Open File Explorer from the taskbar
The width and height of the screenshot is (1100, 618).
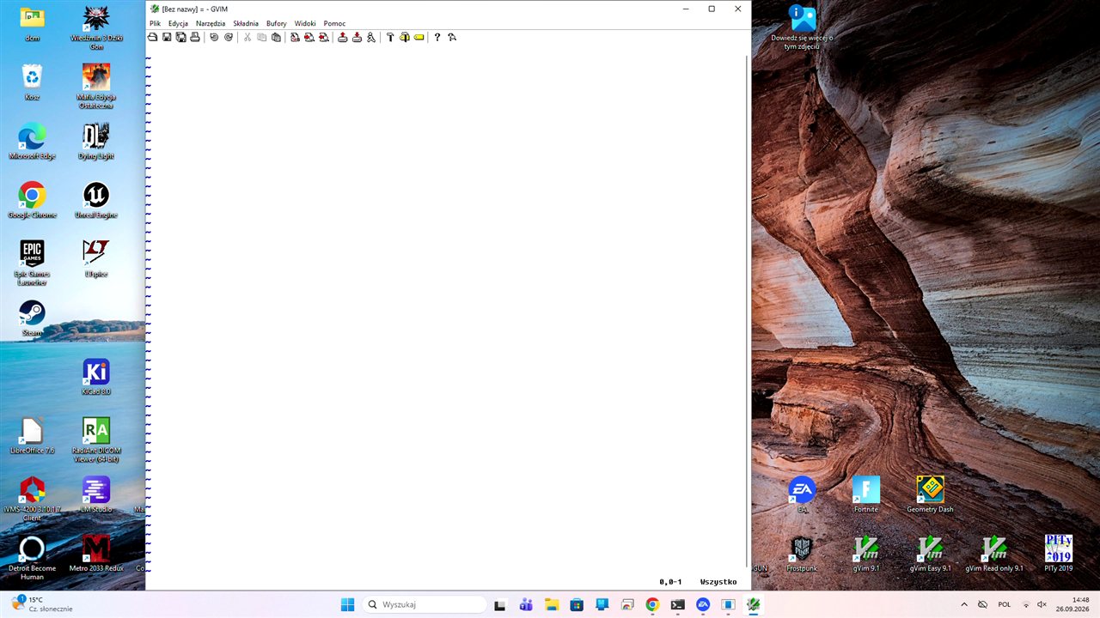551,604
